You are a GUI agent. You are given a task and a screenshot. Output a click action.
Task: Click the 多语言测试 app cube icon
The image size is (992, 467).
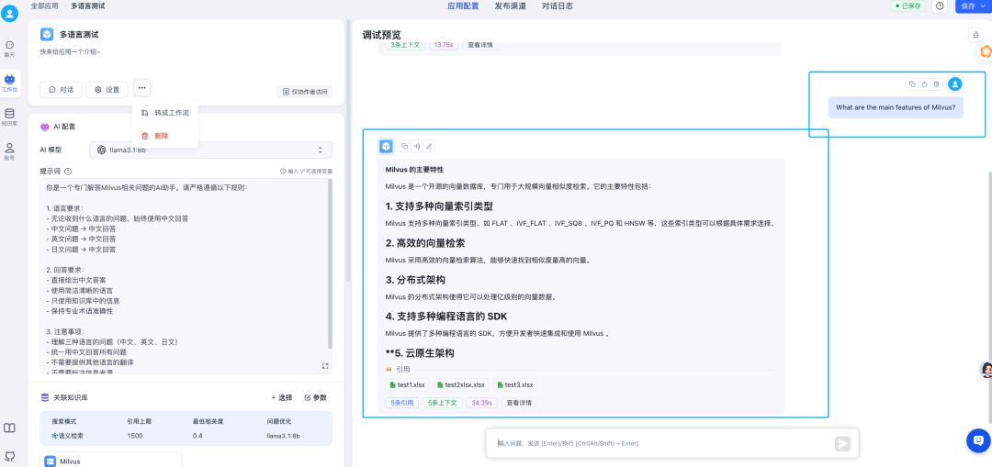pyautogui.click(x=47, y=34)
